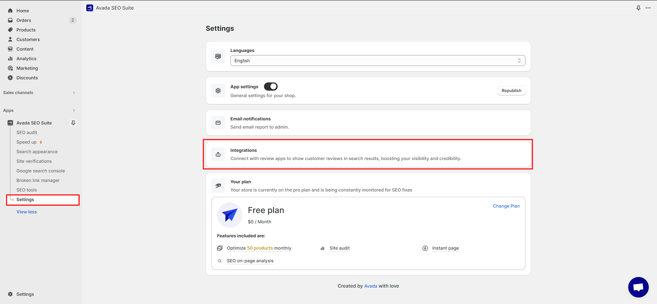657x304 pixels.
Task: Open Speed up submenu item
Action: click(26, 142)
